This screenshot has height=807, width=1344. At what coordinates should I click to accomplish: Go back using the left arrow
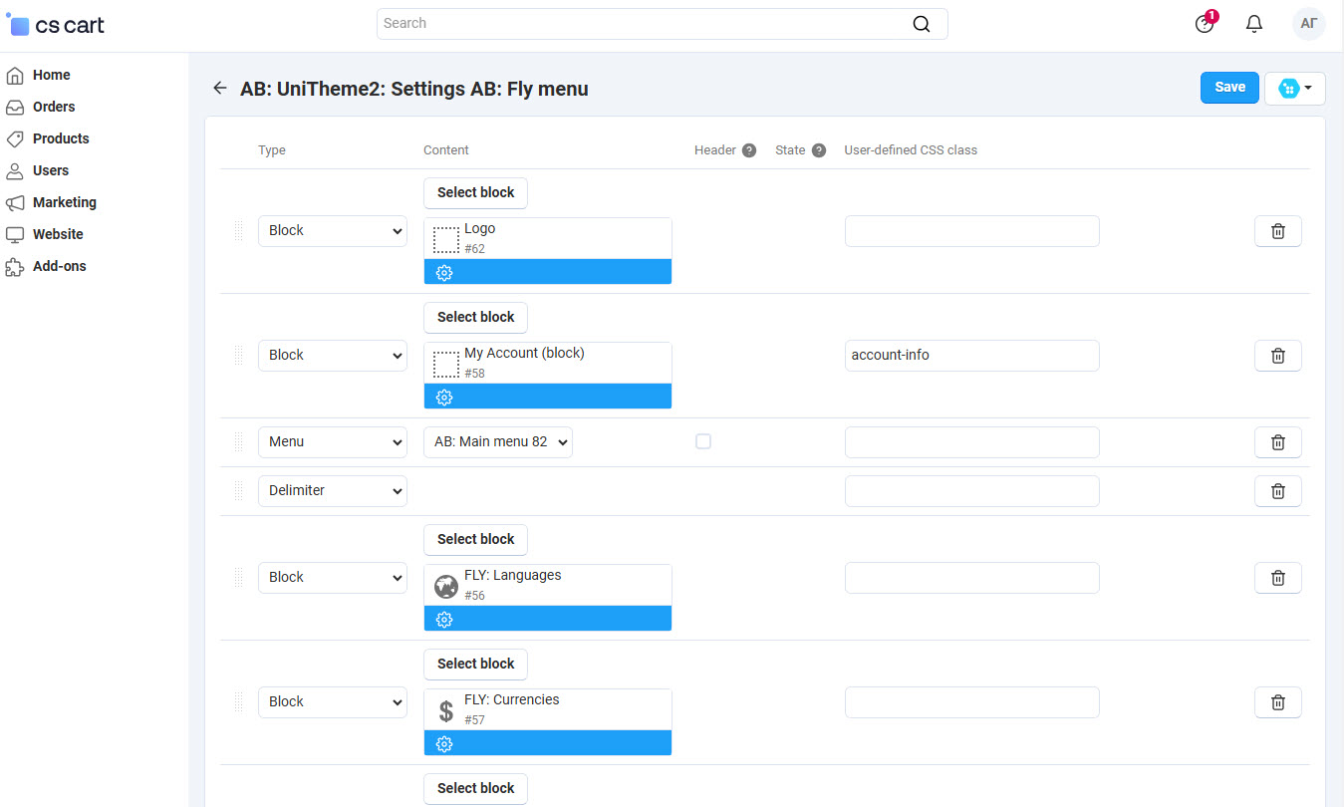[x=220, y=89]
